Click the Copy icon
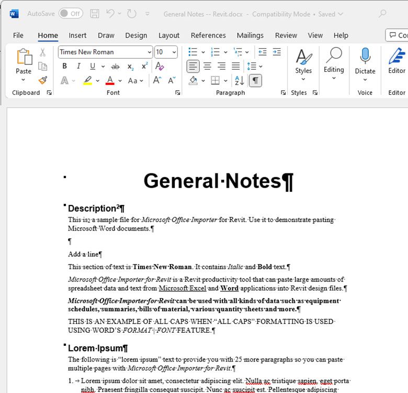 tap(43, 66)
